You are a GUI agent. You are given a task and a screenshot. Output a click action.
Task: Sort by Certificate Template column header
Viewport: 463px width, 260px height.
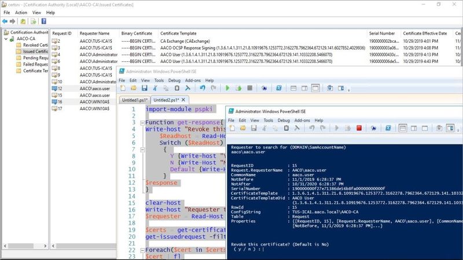point(262,34)
